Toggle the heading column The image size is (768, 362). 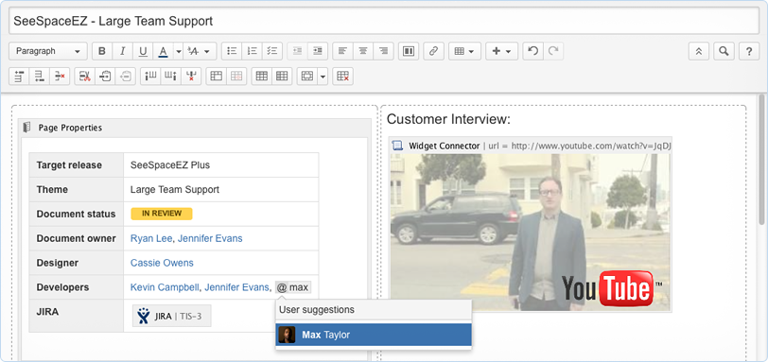[282, 76]
